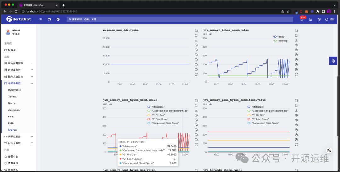Toggle the "heap" series in legend
Viewport: 340px width, 172px height.
[280, 37]
